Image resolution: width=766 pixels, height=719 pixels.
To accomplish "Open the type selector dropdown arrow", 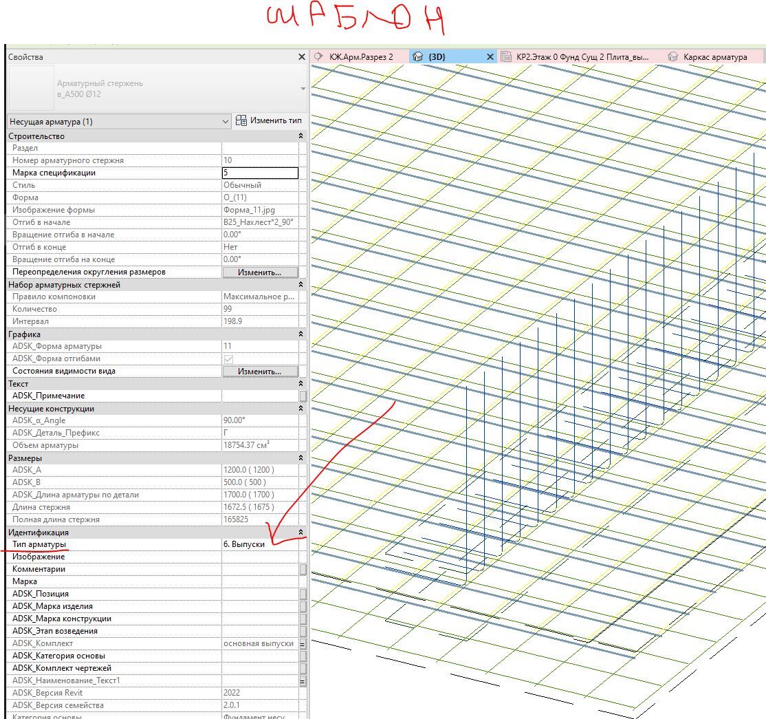I will pos(303,89).
